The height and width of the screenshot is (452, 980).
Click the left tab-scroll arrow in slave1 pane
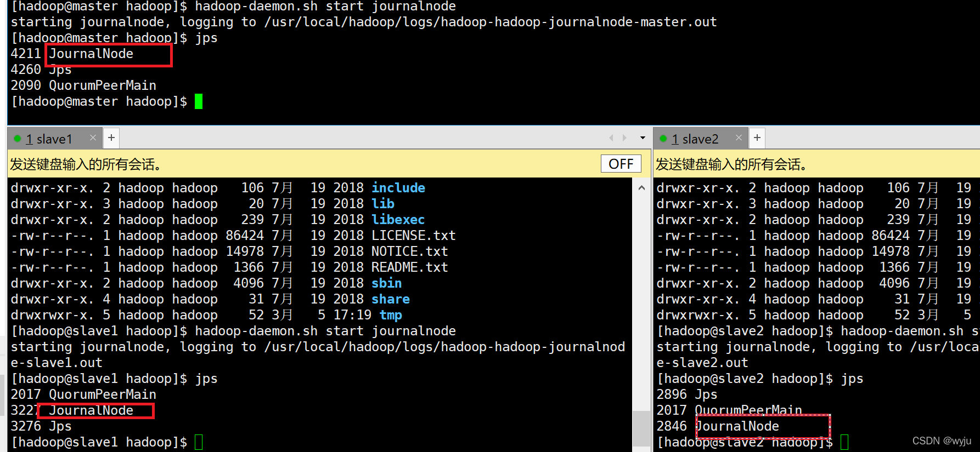[611, 138]
